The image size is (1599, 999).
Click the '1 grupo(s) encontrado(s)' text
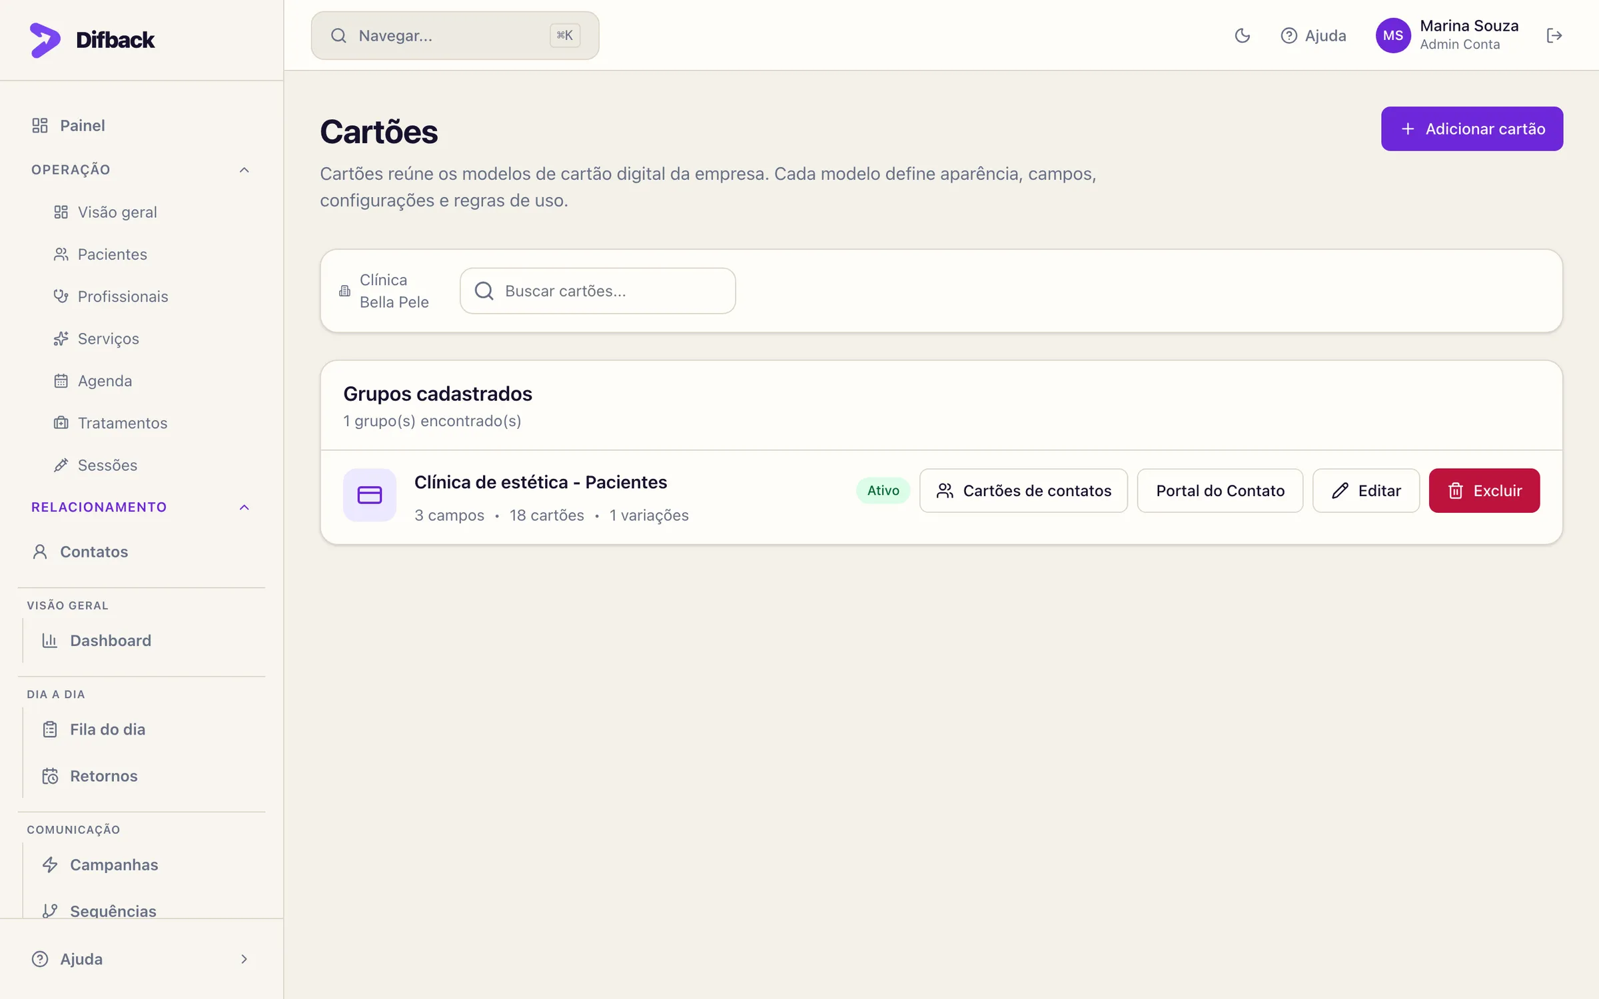(x=432, y=421)
